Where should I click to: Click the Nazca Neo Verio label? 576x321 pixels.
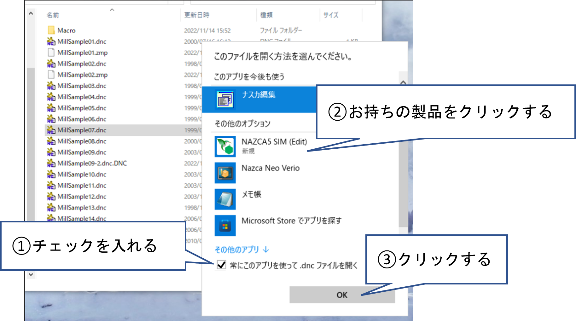271,168
